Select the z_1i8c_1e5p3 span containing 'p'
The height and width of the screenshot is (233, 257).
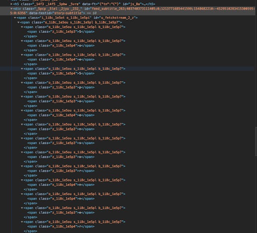click(61, 88)
